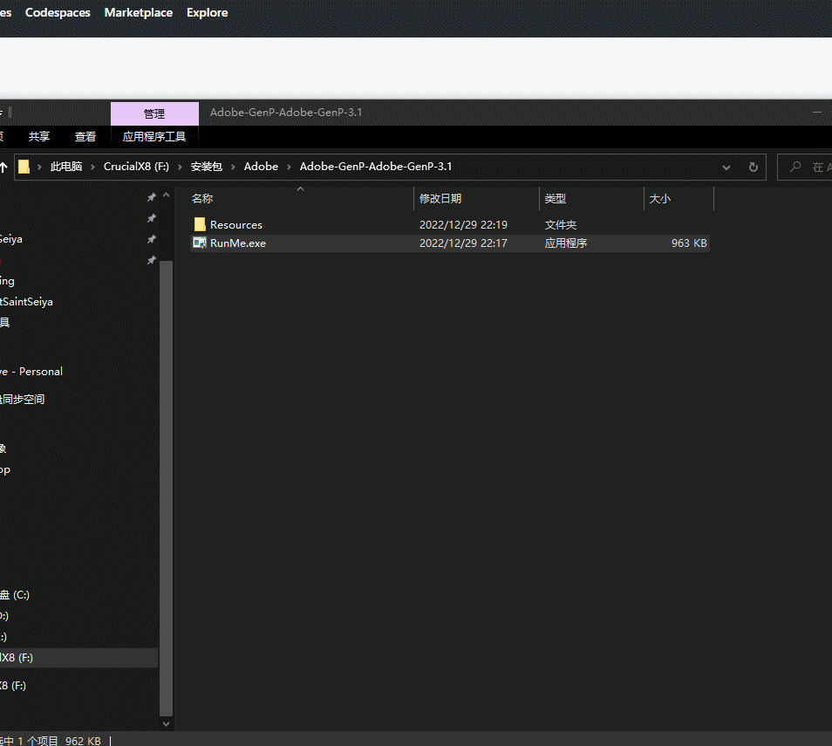Viewport: 832px width, 746px height.
Task: Select the Resources folder name
Action: coord(236,225)
